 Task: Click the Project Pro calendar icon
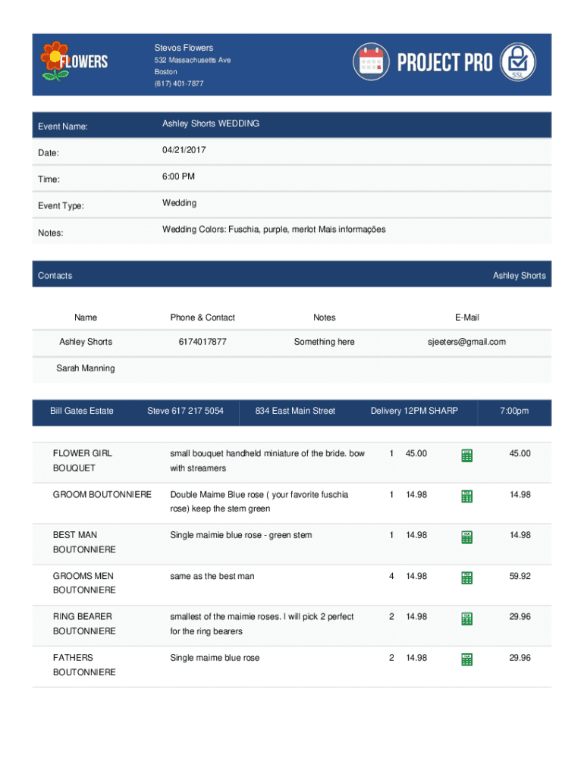point(371,62)
